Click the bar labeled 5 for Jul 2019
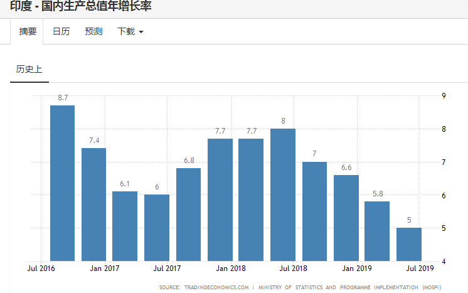Viewport: 468px width, 293px height. (409, 244)
